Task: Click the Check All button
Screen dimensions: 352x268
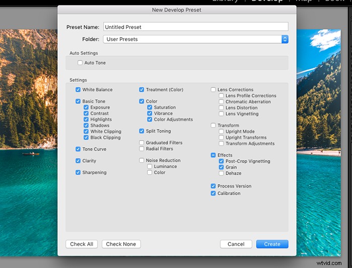Action: [x=81, y=244]
